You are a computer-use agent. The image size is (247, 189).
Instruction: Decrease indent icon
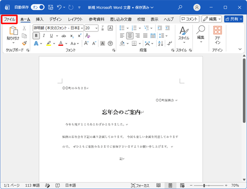pyautogui.click(x=160, y=28)
